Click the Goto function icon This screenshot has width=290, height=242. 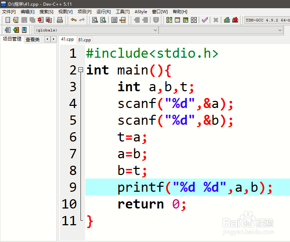coord(114,20)
